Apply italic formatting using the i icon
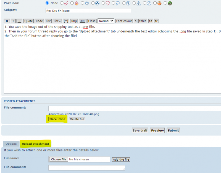 [x=13, y=21]
